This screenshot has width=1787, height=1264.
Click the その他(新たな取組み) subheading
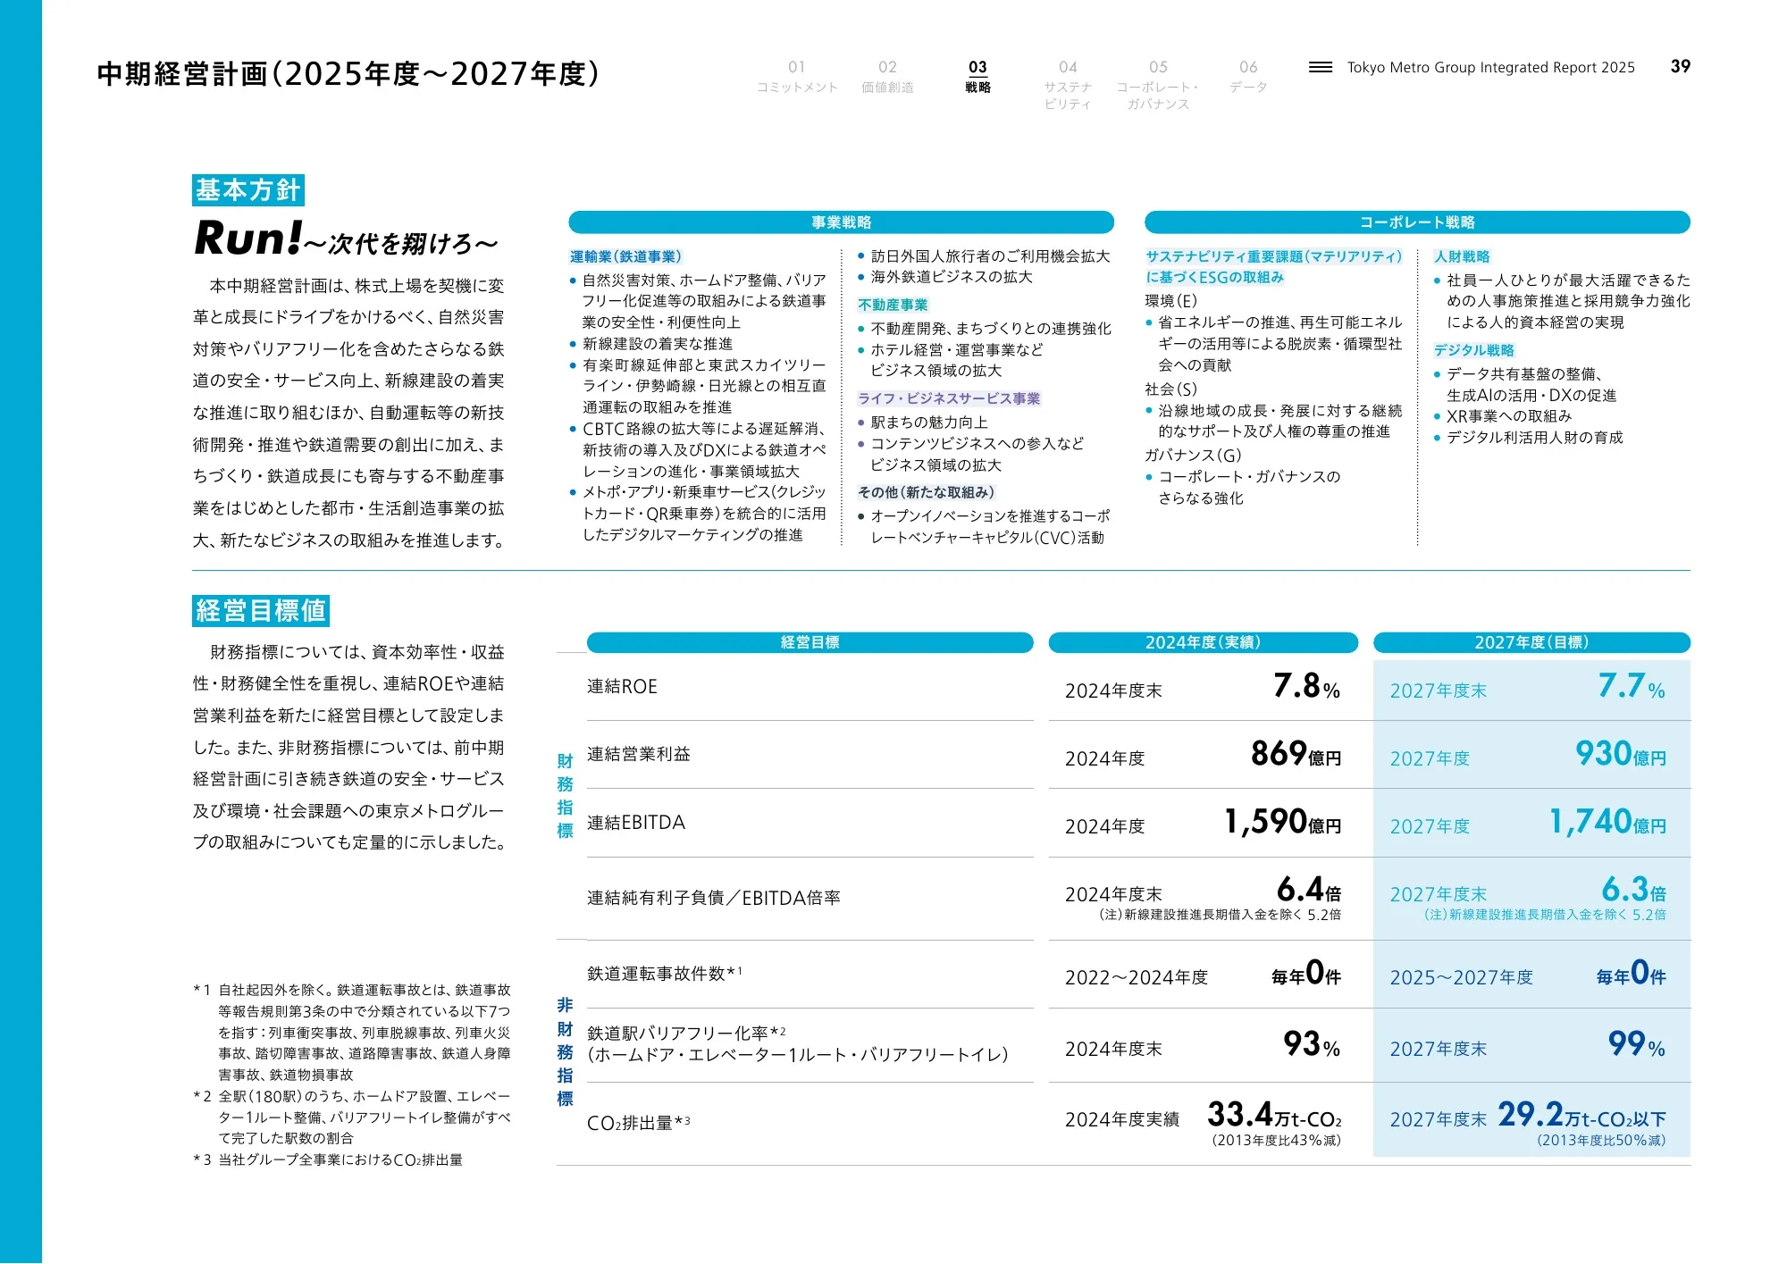tap(926, 493)
